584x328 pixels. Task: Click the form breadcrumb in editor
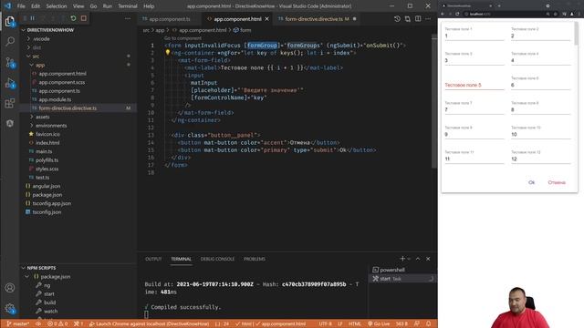pyautogui.click(x=242, y=30)
